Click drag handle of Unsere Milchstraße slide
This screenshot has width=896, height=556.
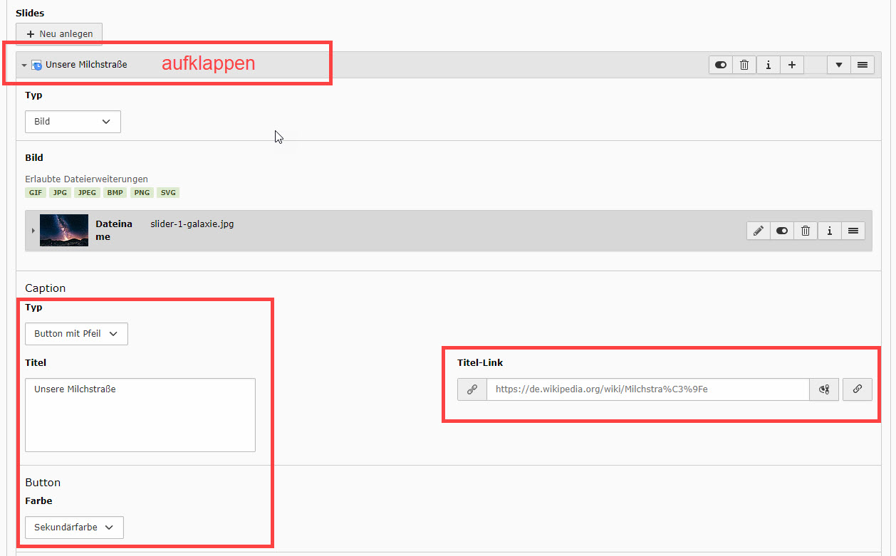click(x=862, y=65)
